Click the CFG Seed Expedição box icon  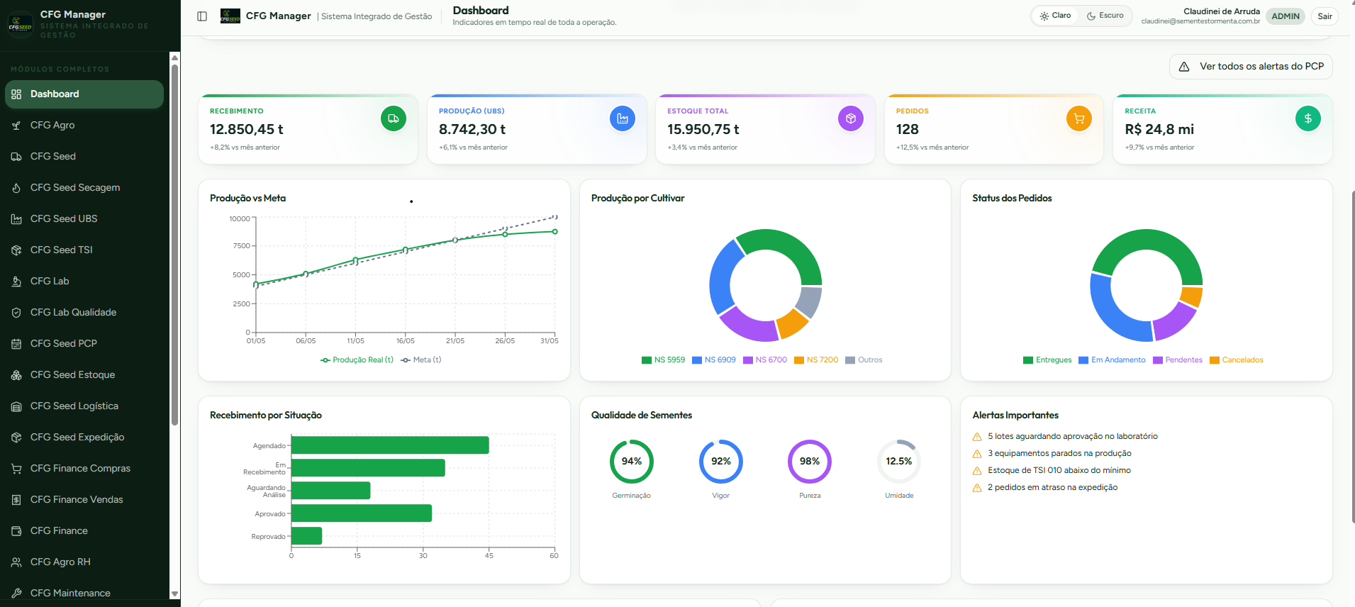16,438
